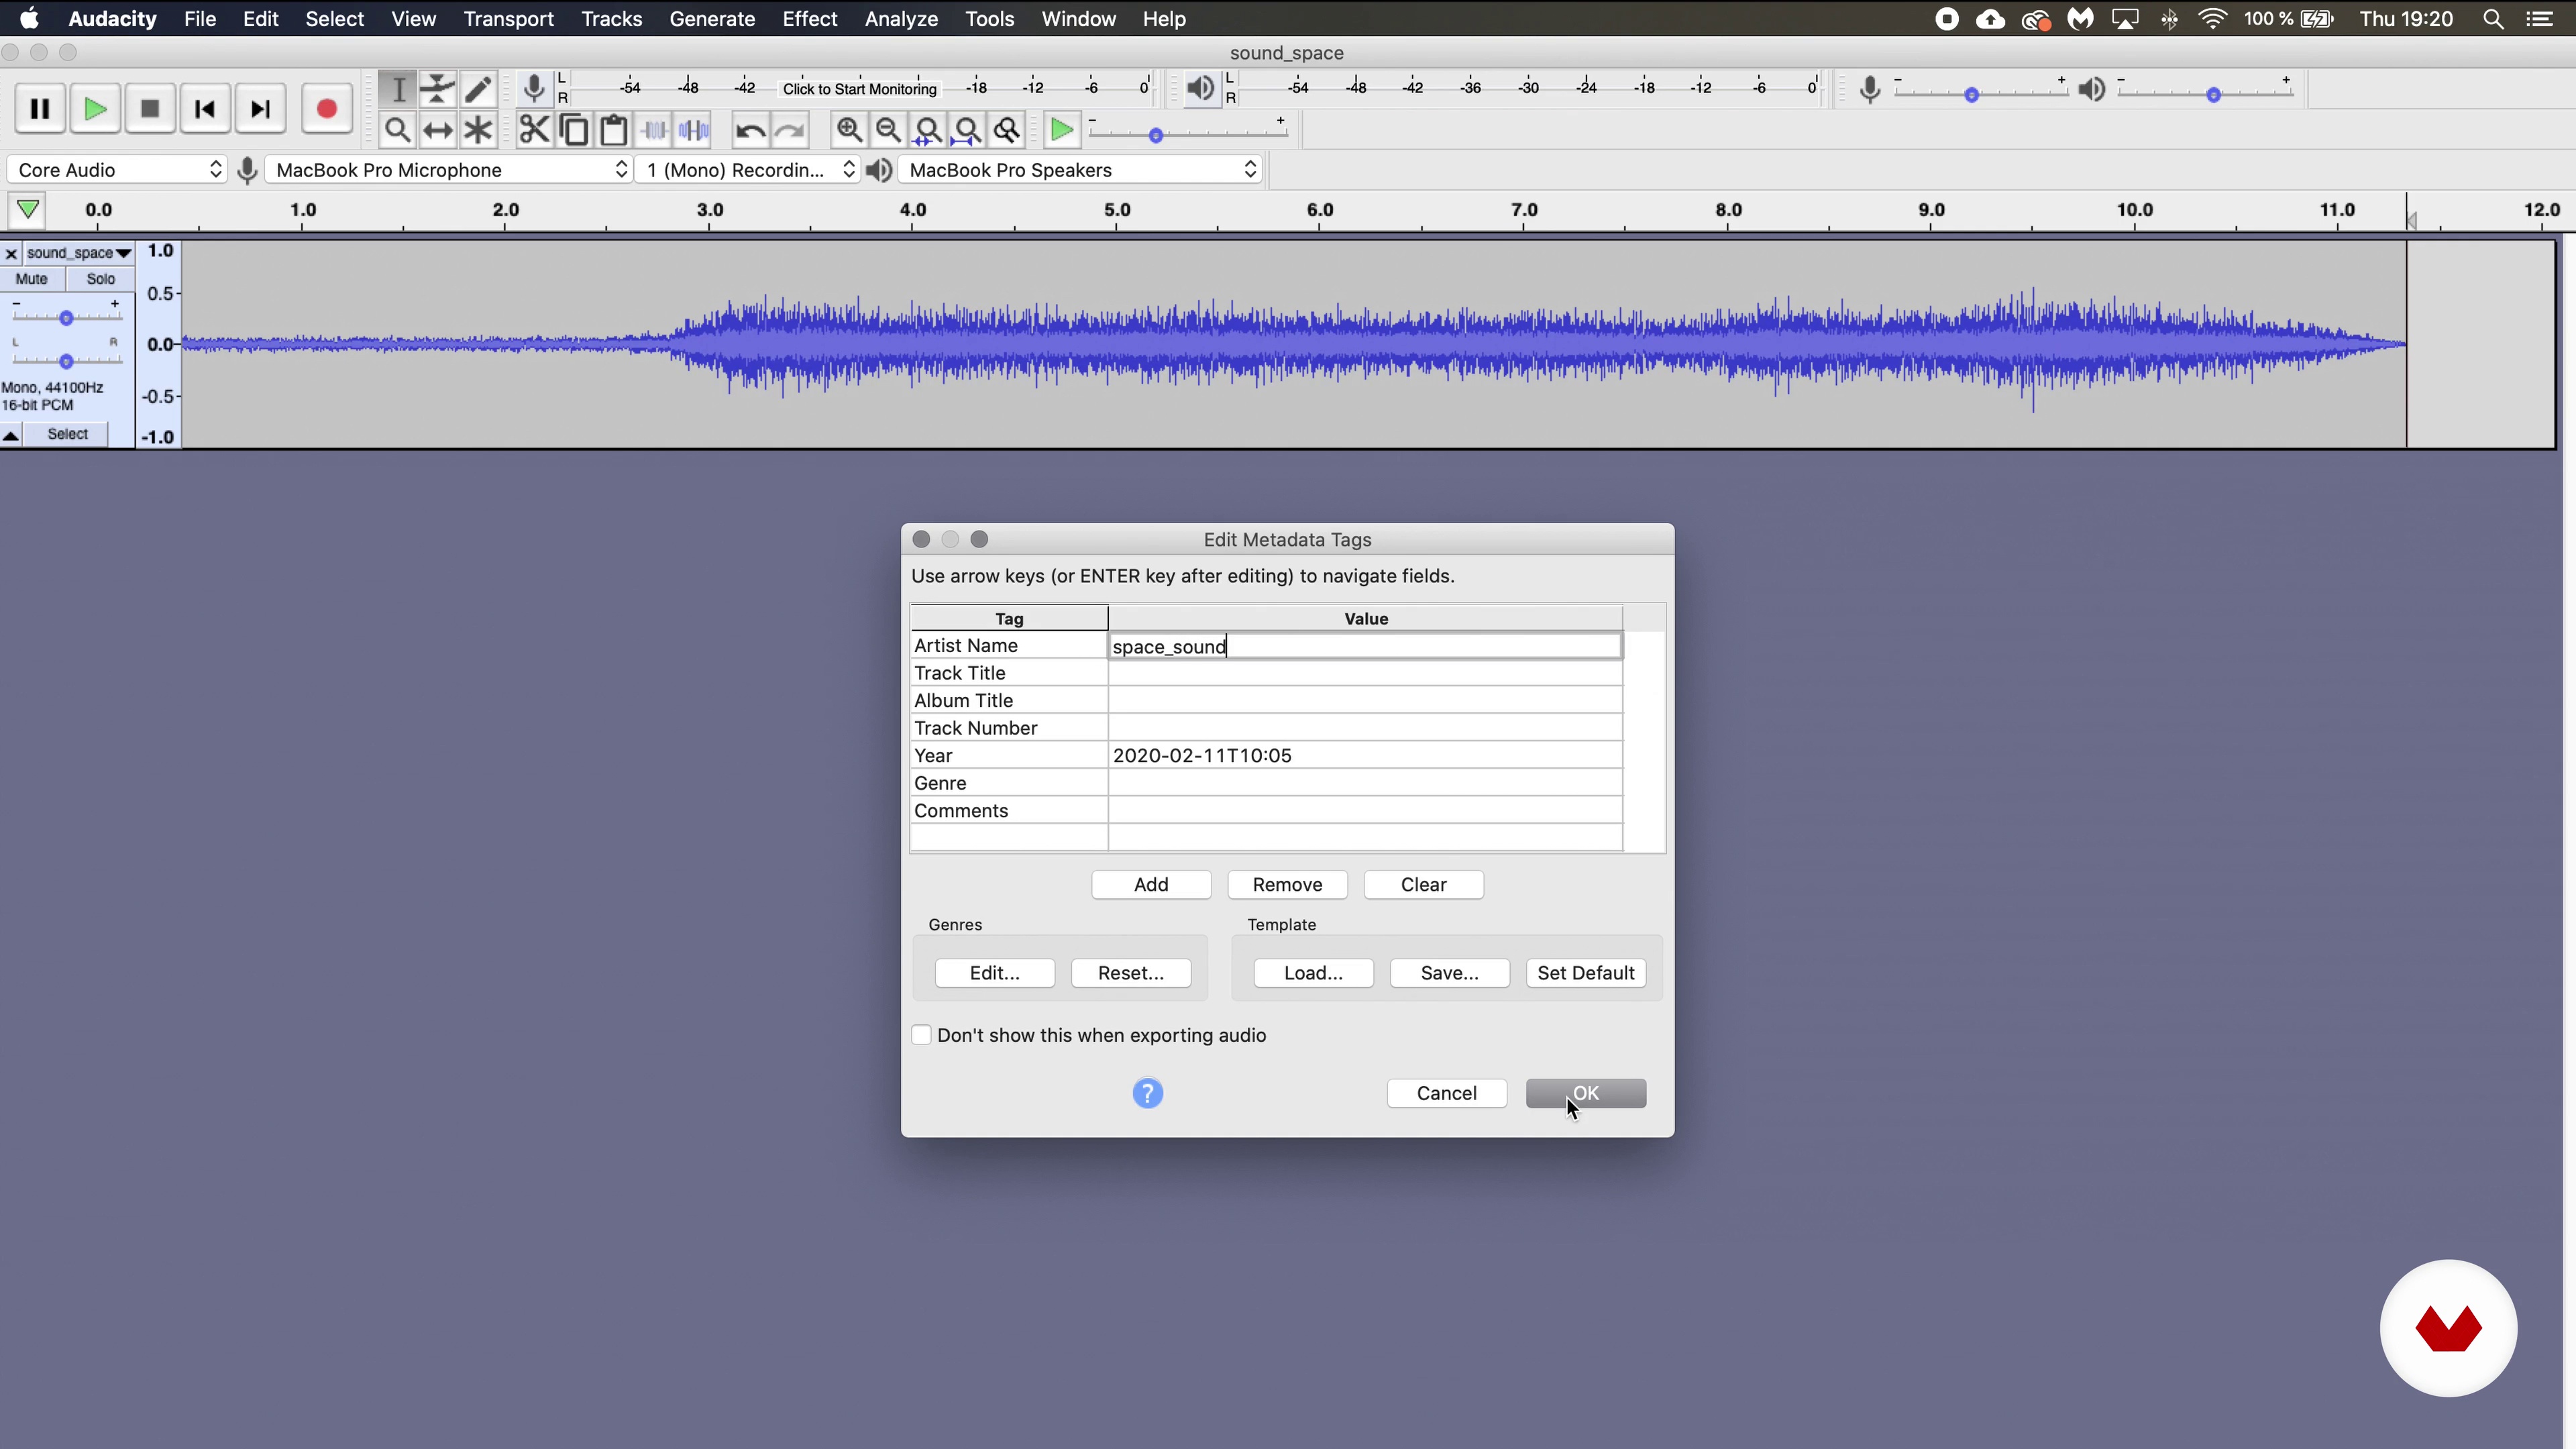Click the track Select button
2576x1449 pixels.
coord(68,434)
